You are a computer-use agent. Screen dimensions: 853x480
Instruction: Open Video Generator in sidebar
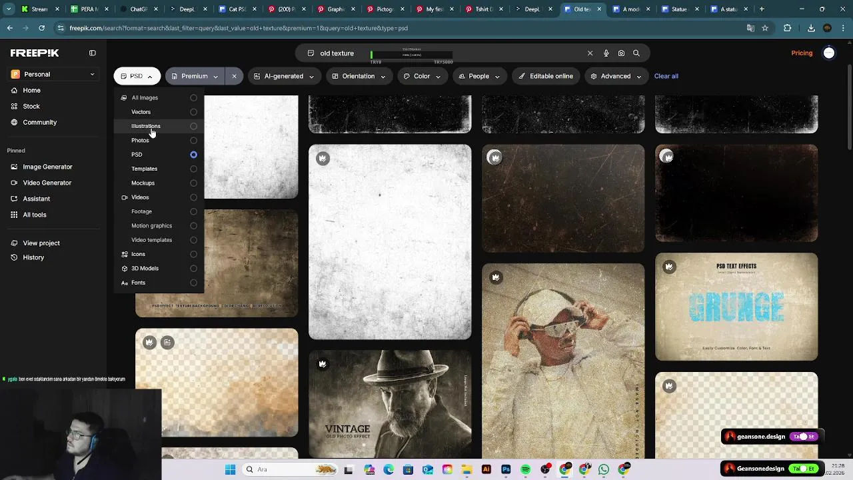pyautogui.click(x=47, y=183)
